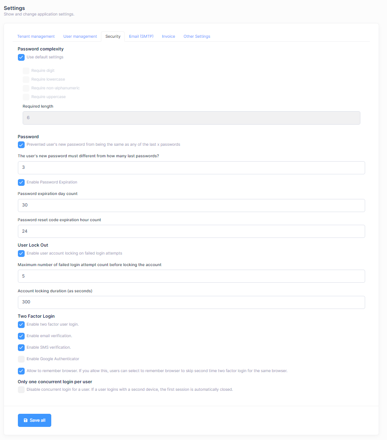Open the Other Settings tab
This screenshot has height=440, width=387.
[x=197, y=37]
